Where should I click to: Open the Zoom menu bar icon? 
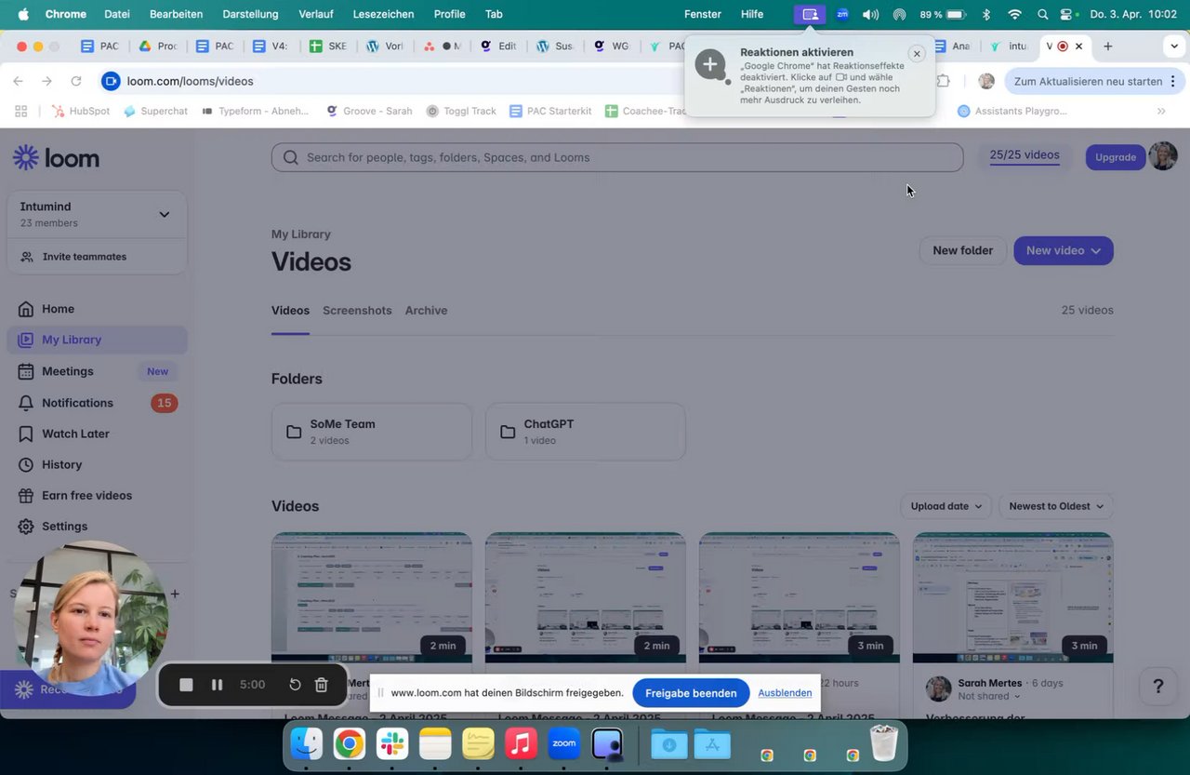[x=842, y=14]
